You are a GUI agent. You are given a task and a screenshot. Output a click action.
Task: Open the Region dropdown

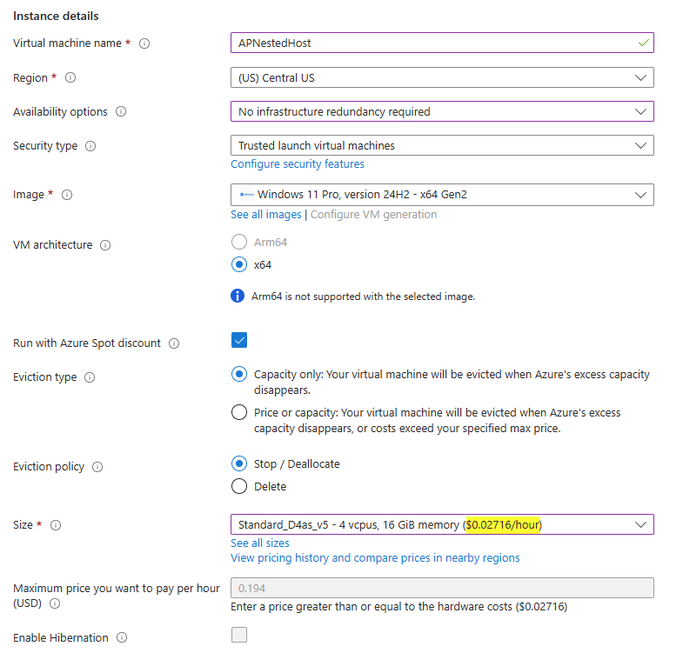pos(442,77)
